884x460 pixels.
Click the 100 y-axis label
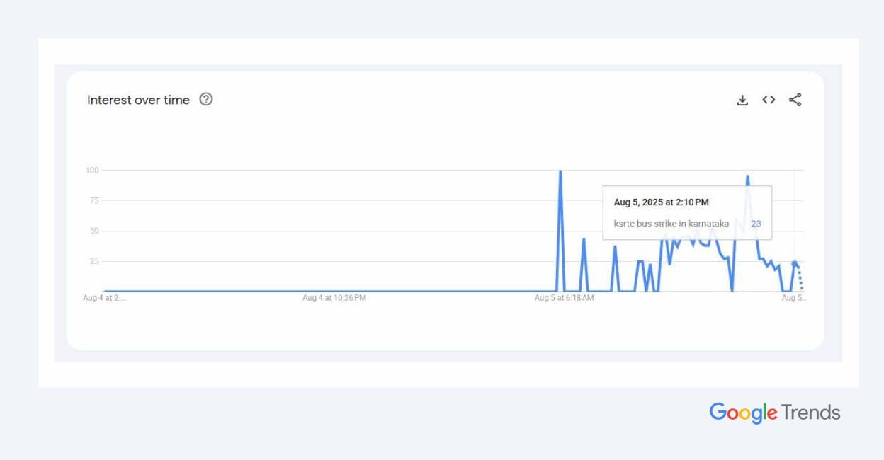tap(92, 170)
